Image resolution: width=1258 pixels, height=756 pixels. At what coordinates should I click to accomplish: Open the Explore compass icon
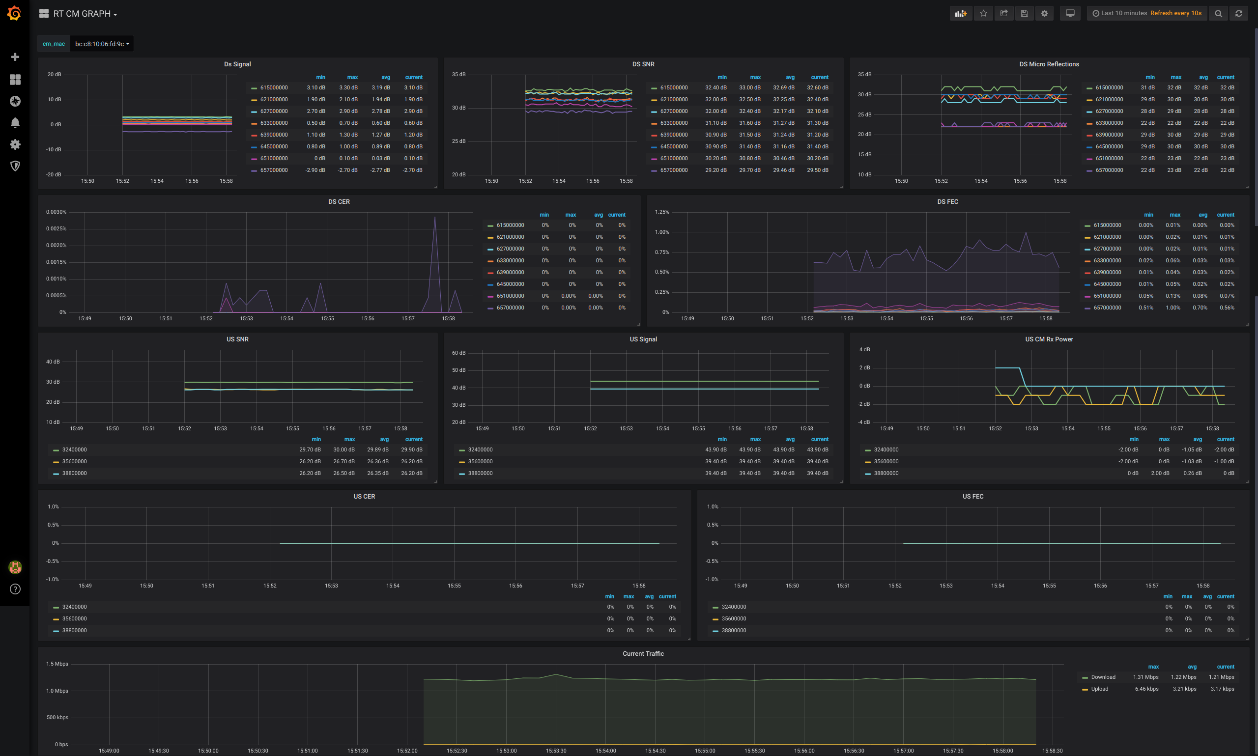click(15, 101)
